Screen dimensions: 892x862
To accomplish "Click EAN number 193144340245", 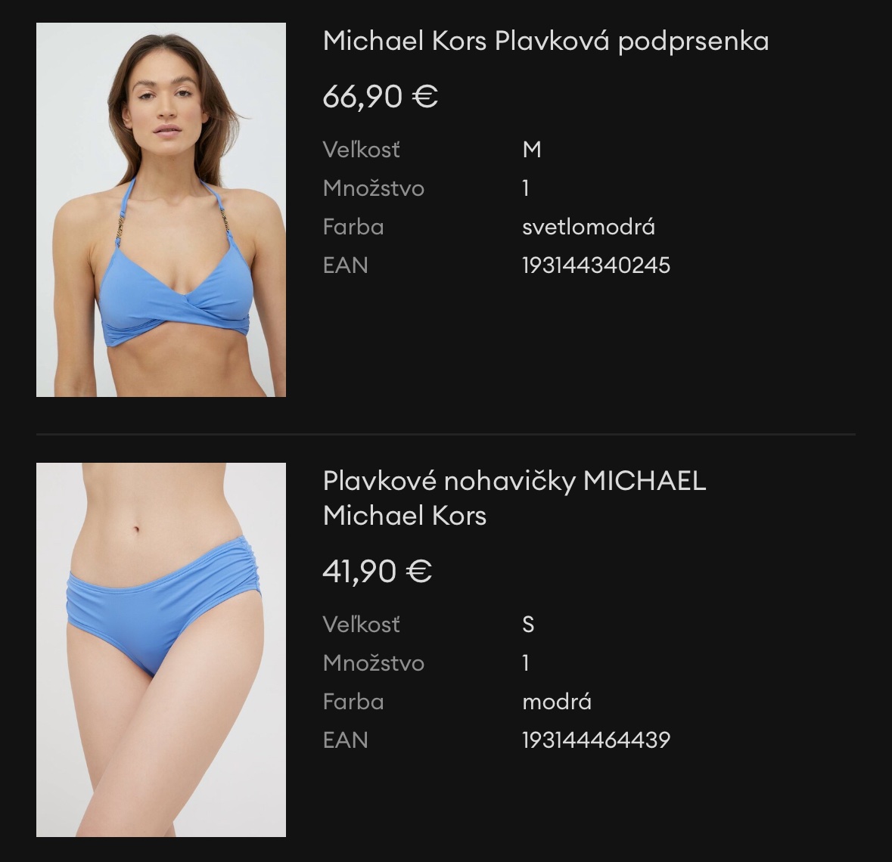I will point(596,265).
